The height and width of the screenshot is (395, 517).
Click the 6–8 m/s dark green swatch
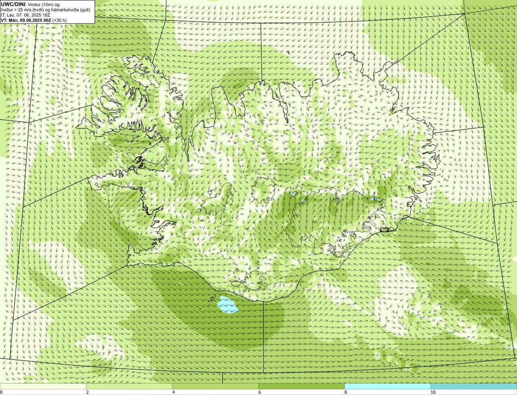(x=301, y=387)
